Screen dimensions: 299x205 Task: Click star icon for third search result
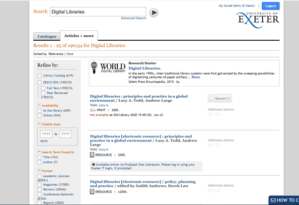tap(211, 191)
